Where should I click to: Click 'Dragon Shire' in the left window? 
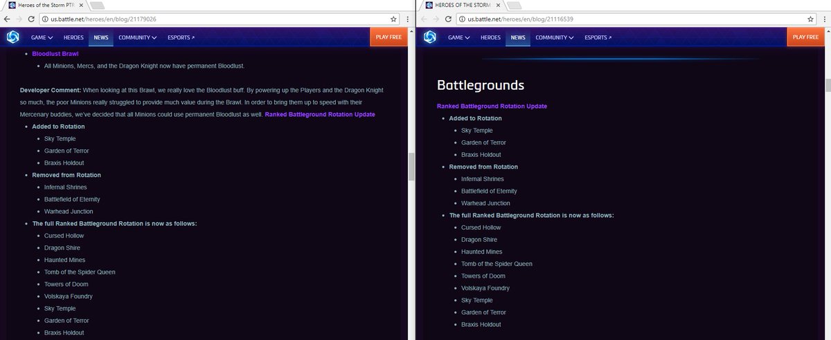pos(62,248)
